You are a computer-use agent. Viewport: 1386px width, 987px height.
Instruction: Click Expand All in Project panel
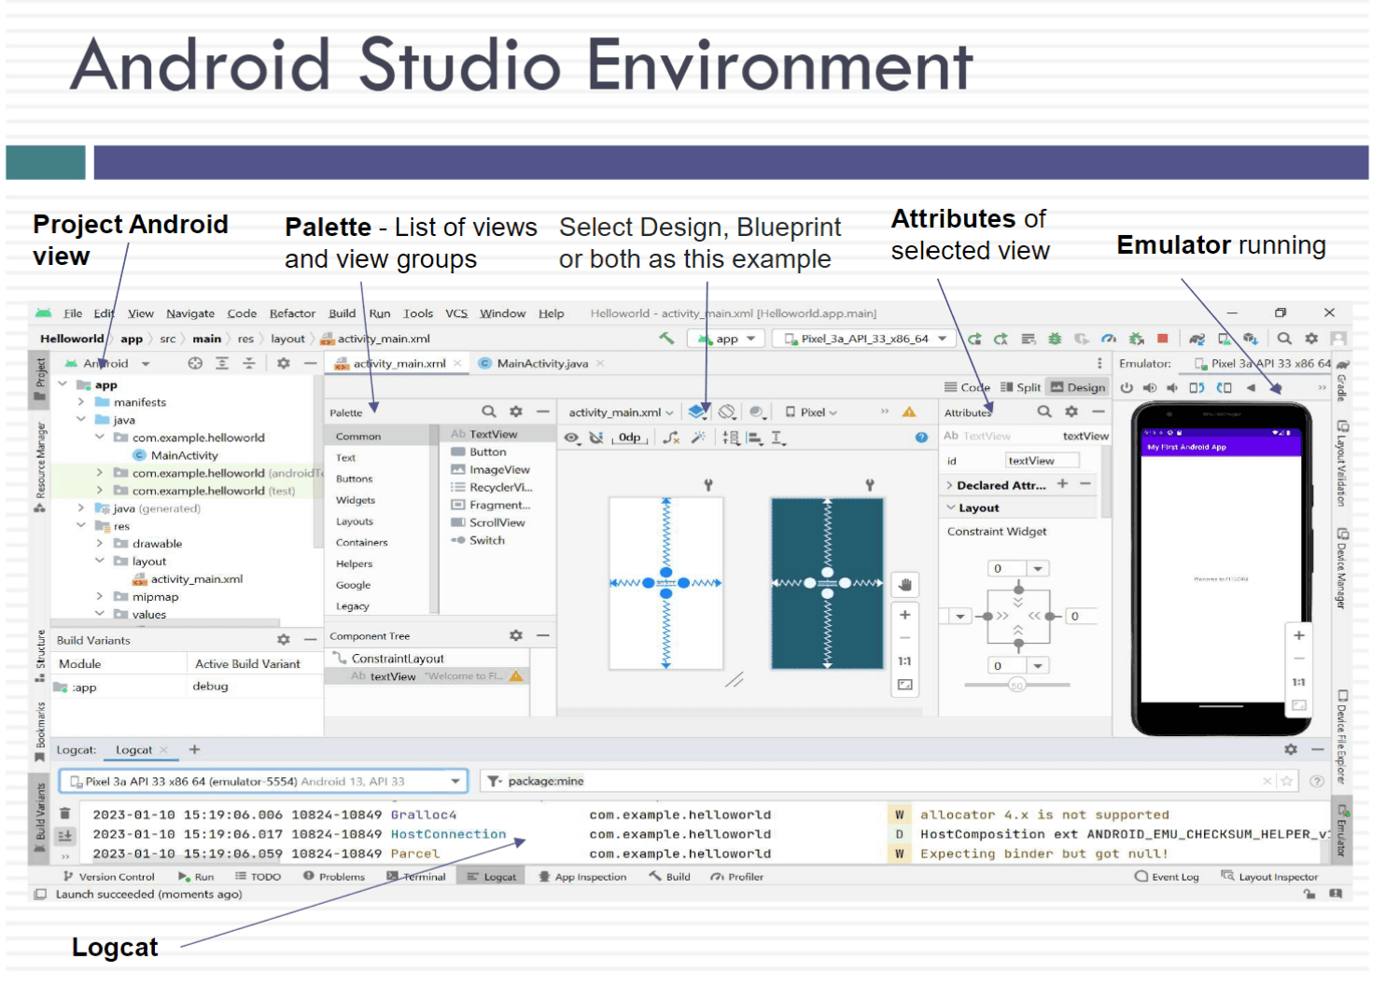click(222, 363)
